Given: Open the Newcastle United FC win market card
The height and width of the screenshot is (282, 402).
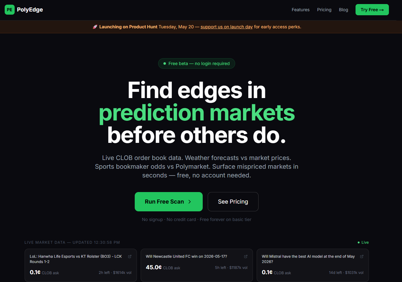Looking at the screenshot, I should (x=197, y=265).
